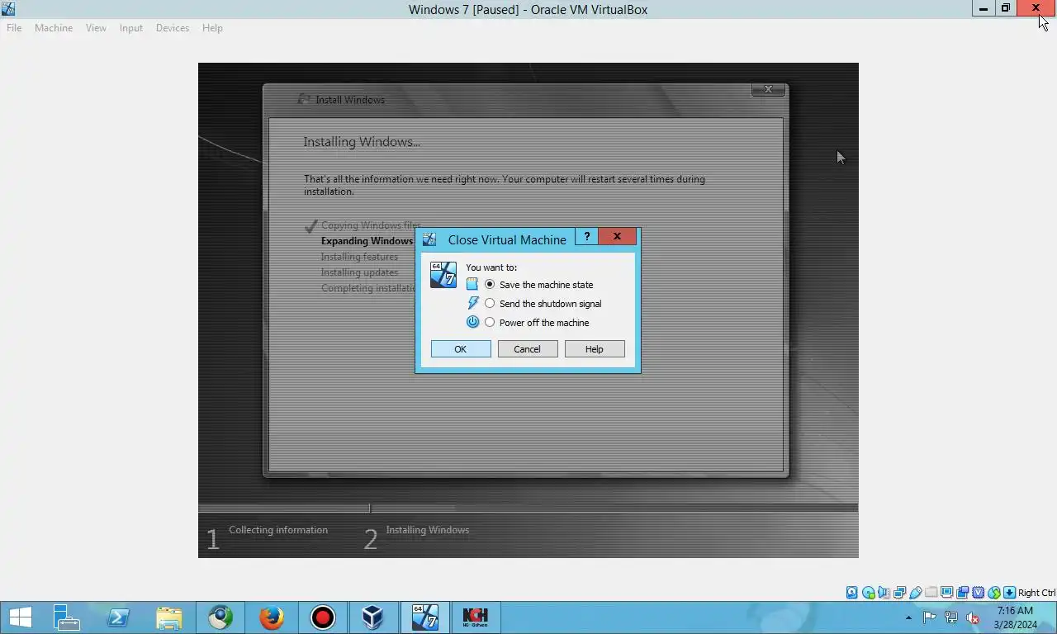Click the recording status bar icon
Screen dimensions: 1057x634
point(962,593)
